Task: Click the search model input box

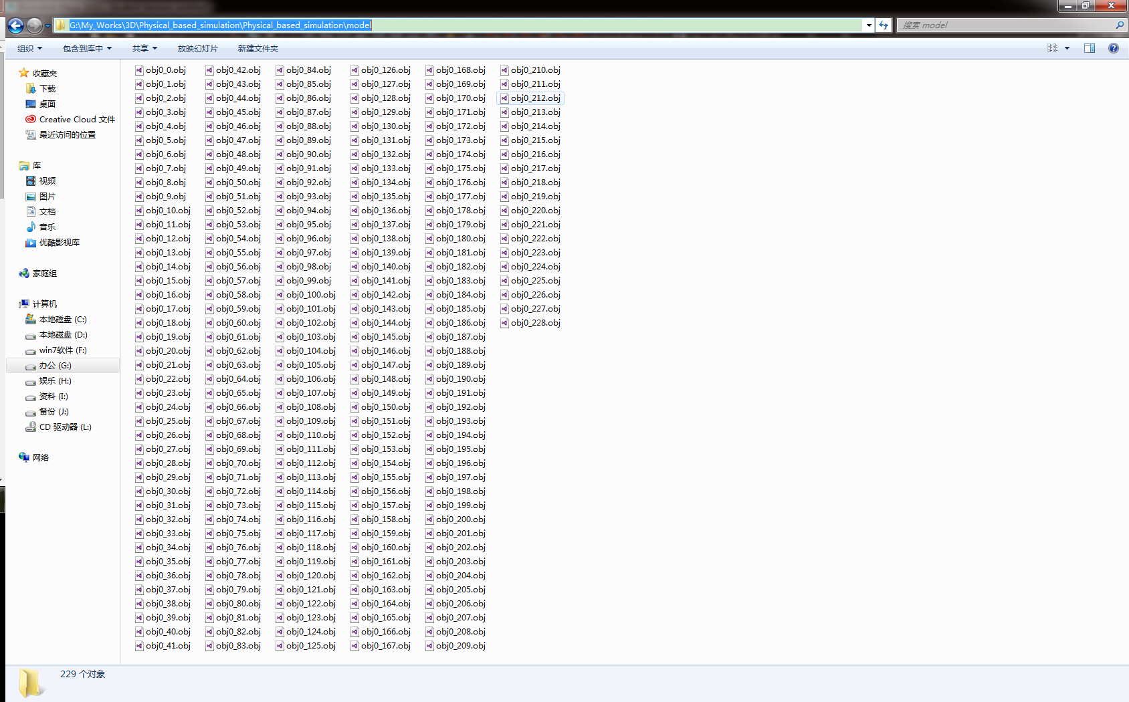Action: coord(1005,25)
